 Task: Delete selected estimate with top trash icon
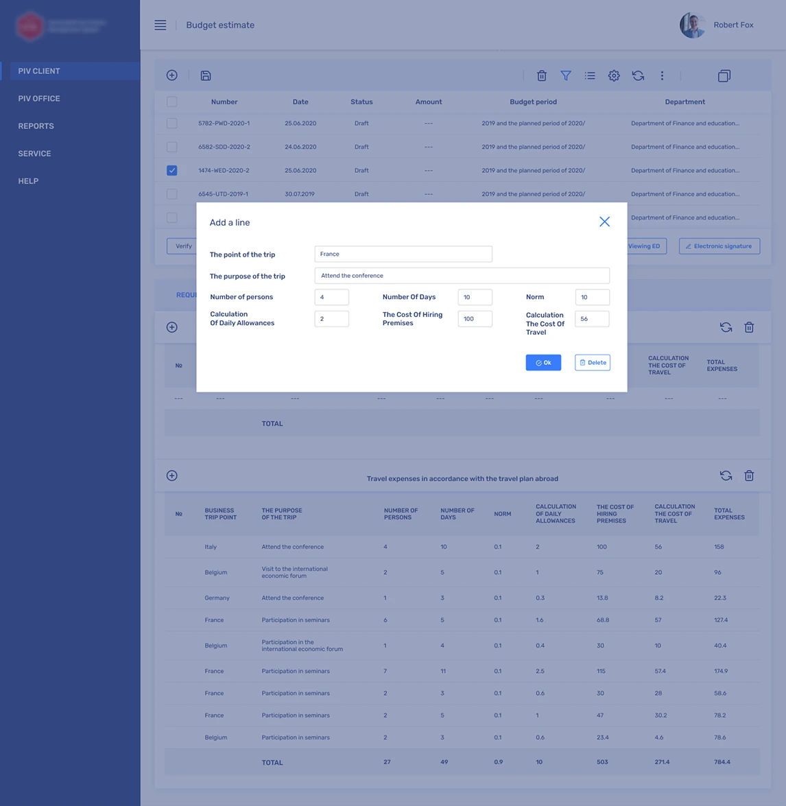point(542,75)
